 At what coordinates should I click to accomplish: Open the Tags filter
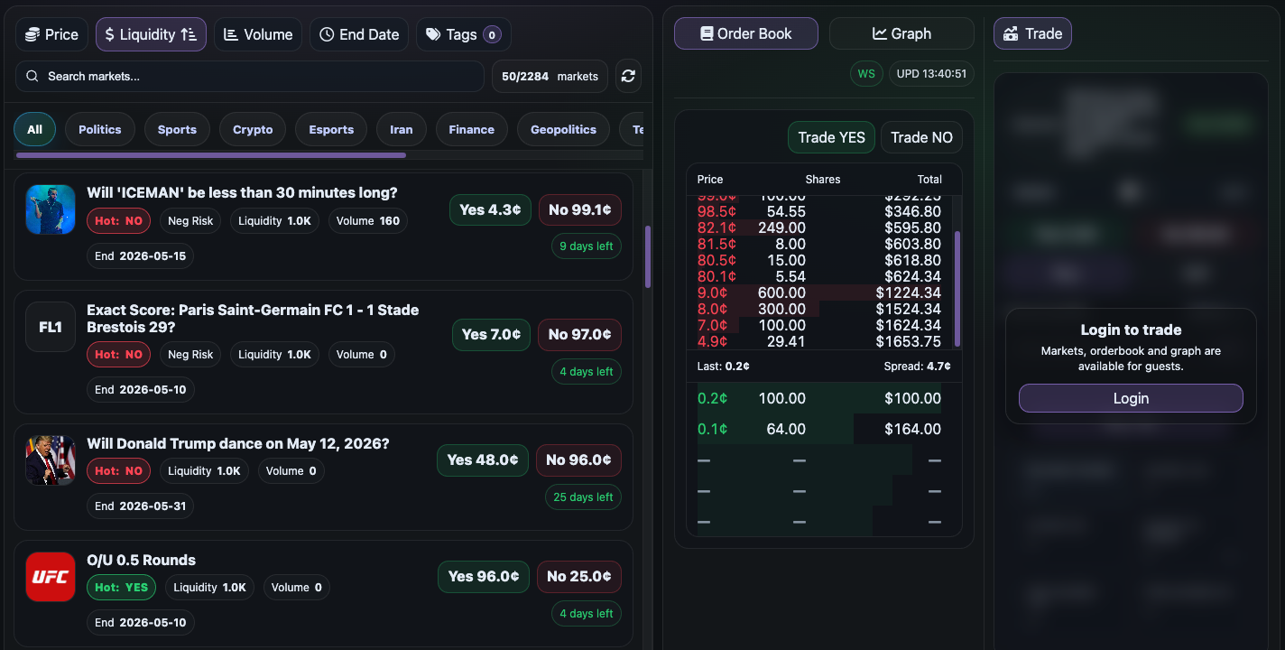tap(463, 34)
